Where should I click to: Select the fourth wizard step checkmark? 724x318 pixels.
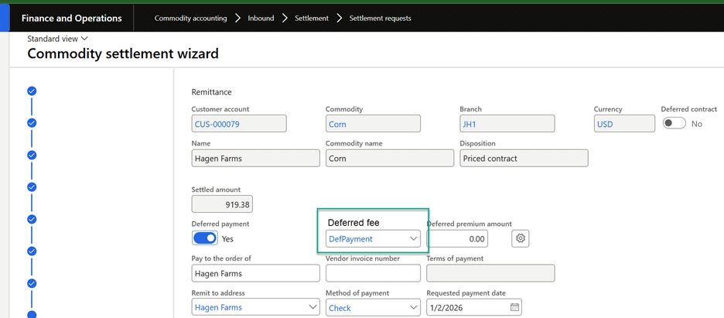point(32,187)
